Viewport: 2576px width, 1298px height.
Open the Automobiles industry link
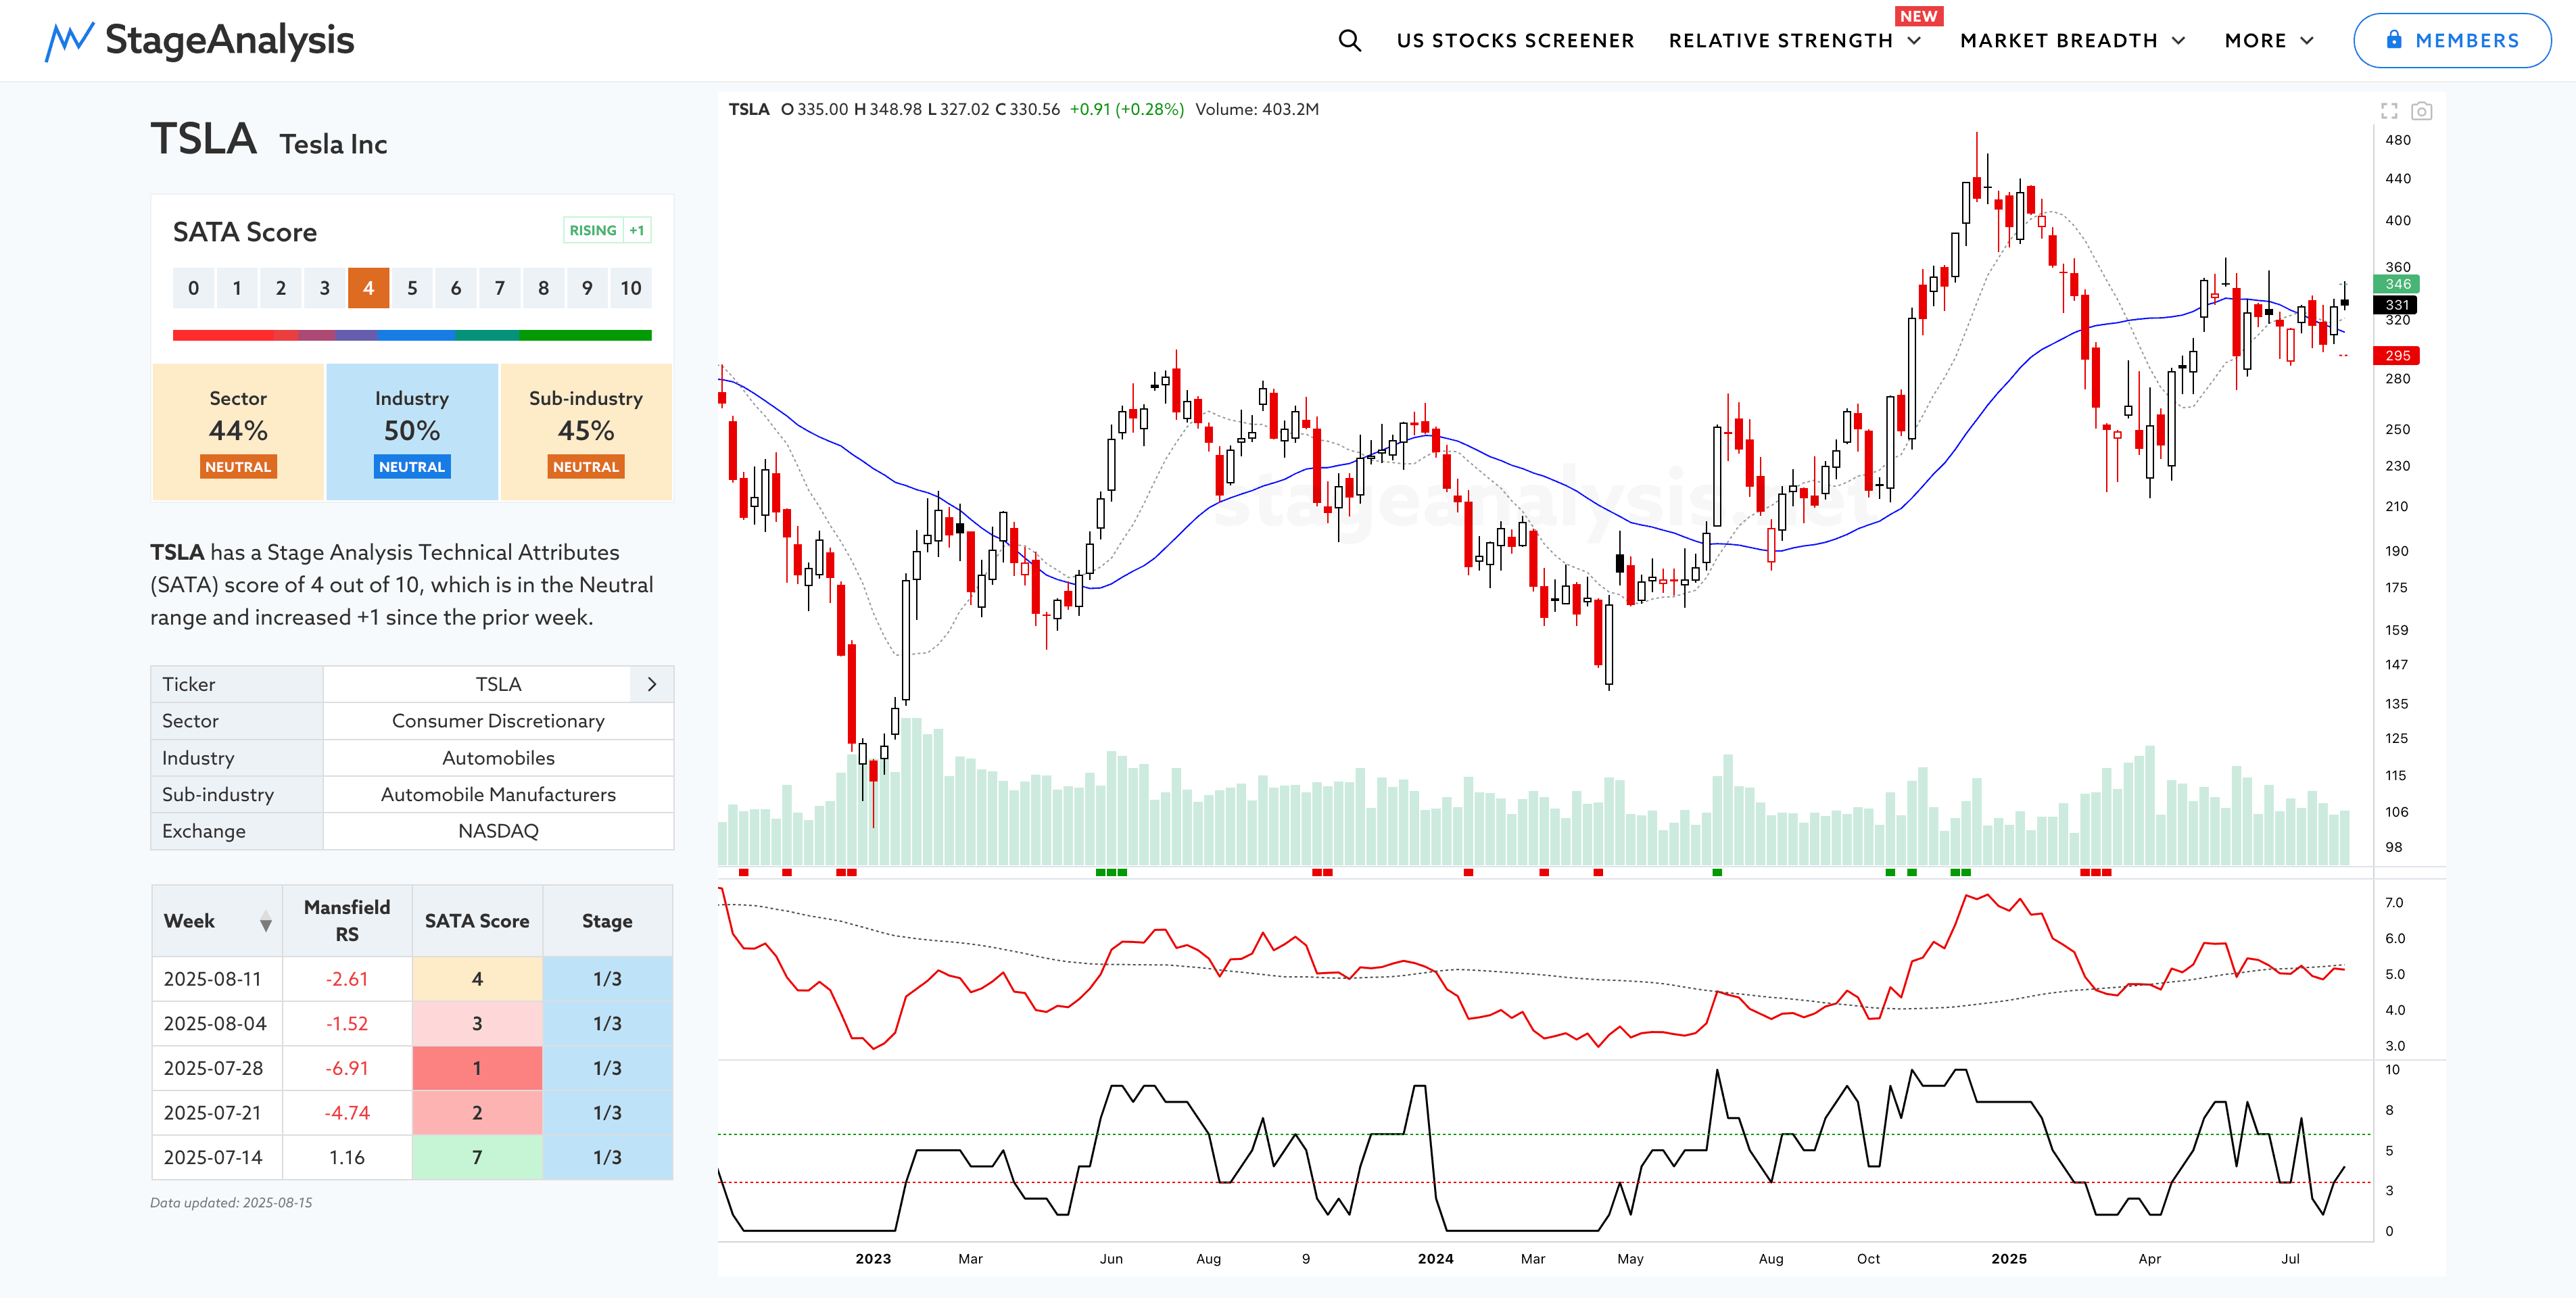pos(498,758)
